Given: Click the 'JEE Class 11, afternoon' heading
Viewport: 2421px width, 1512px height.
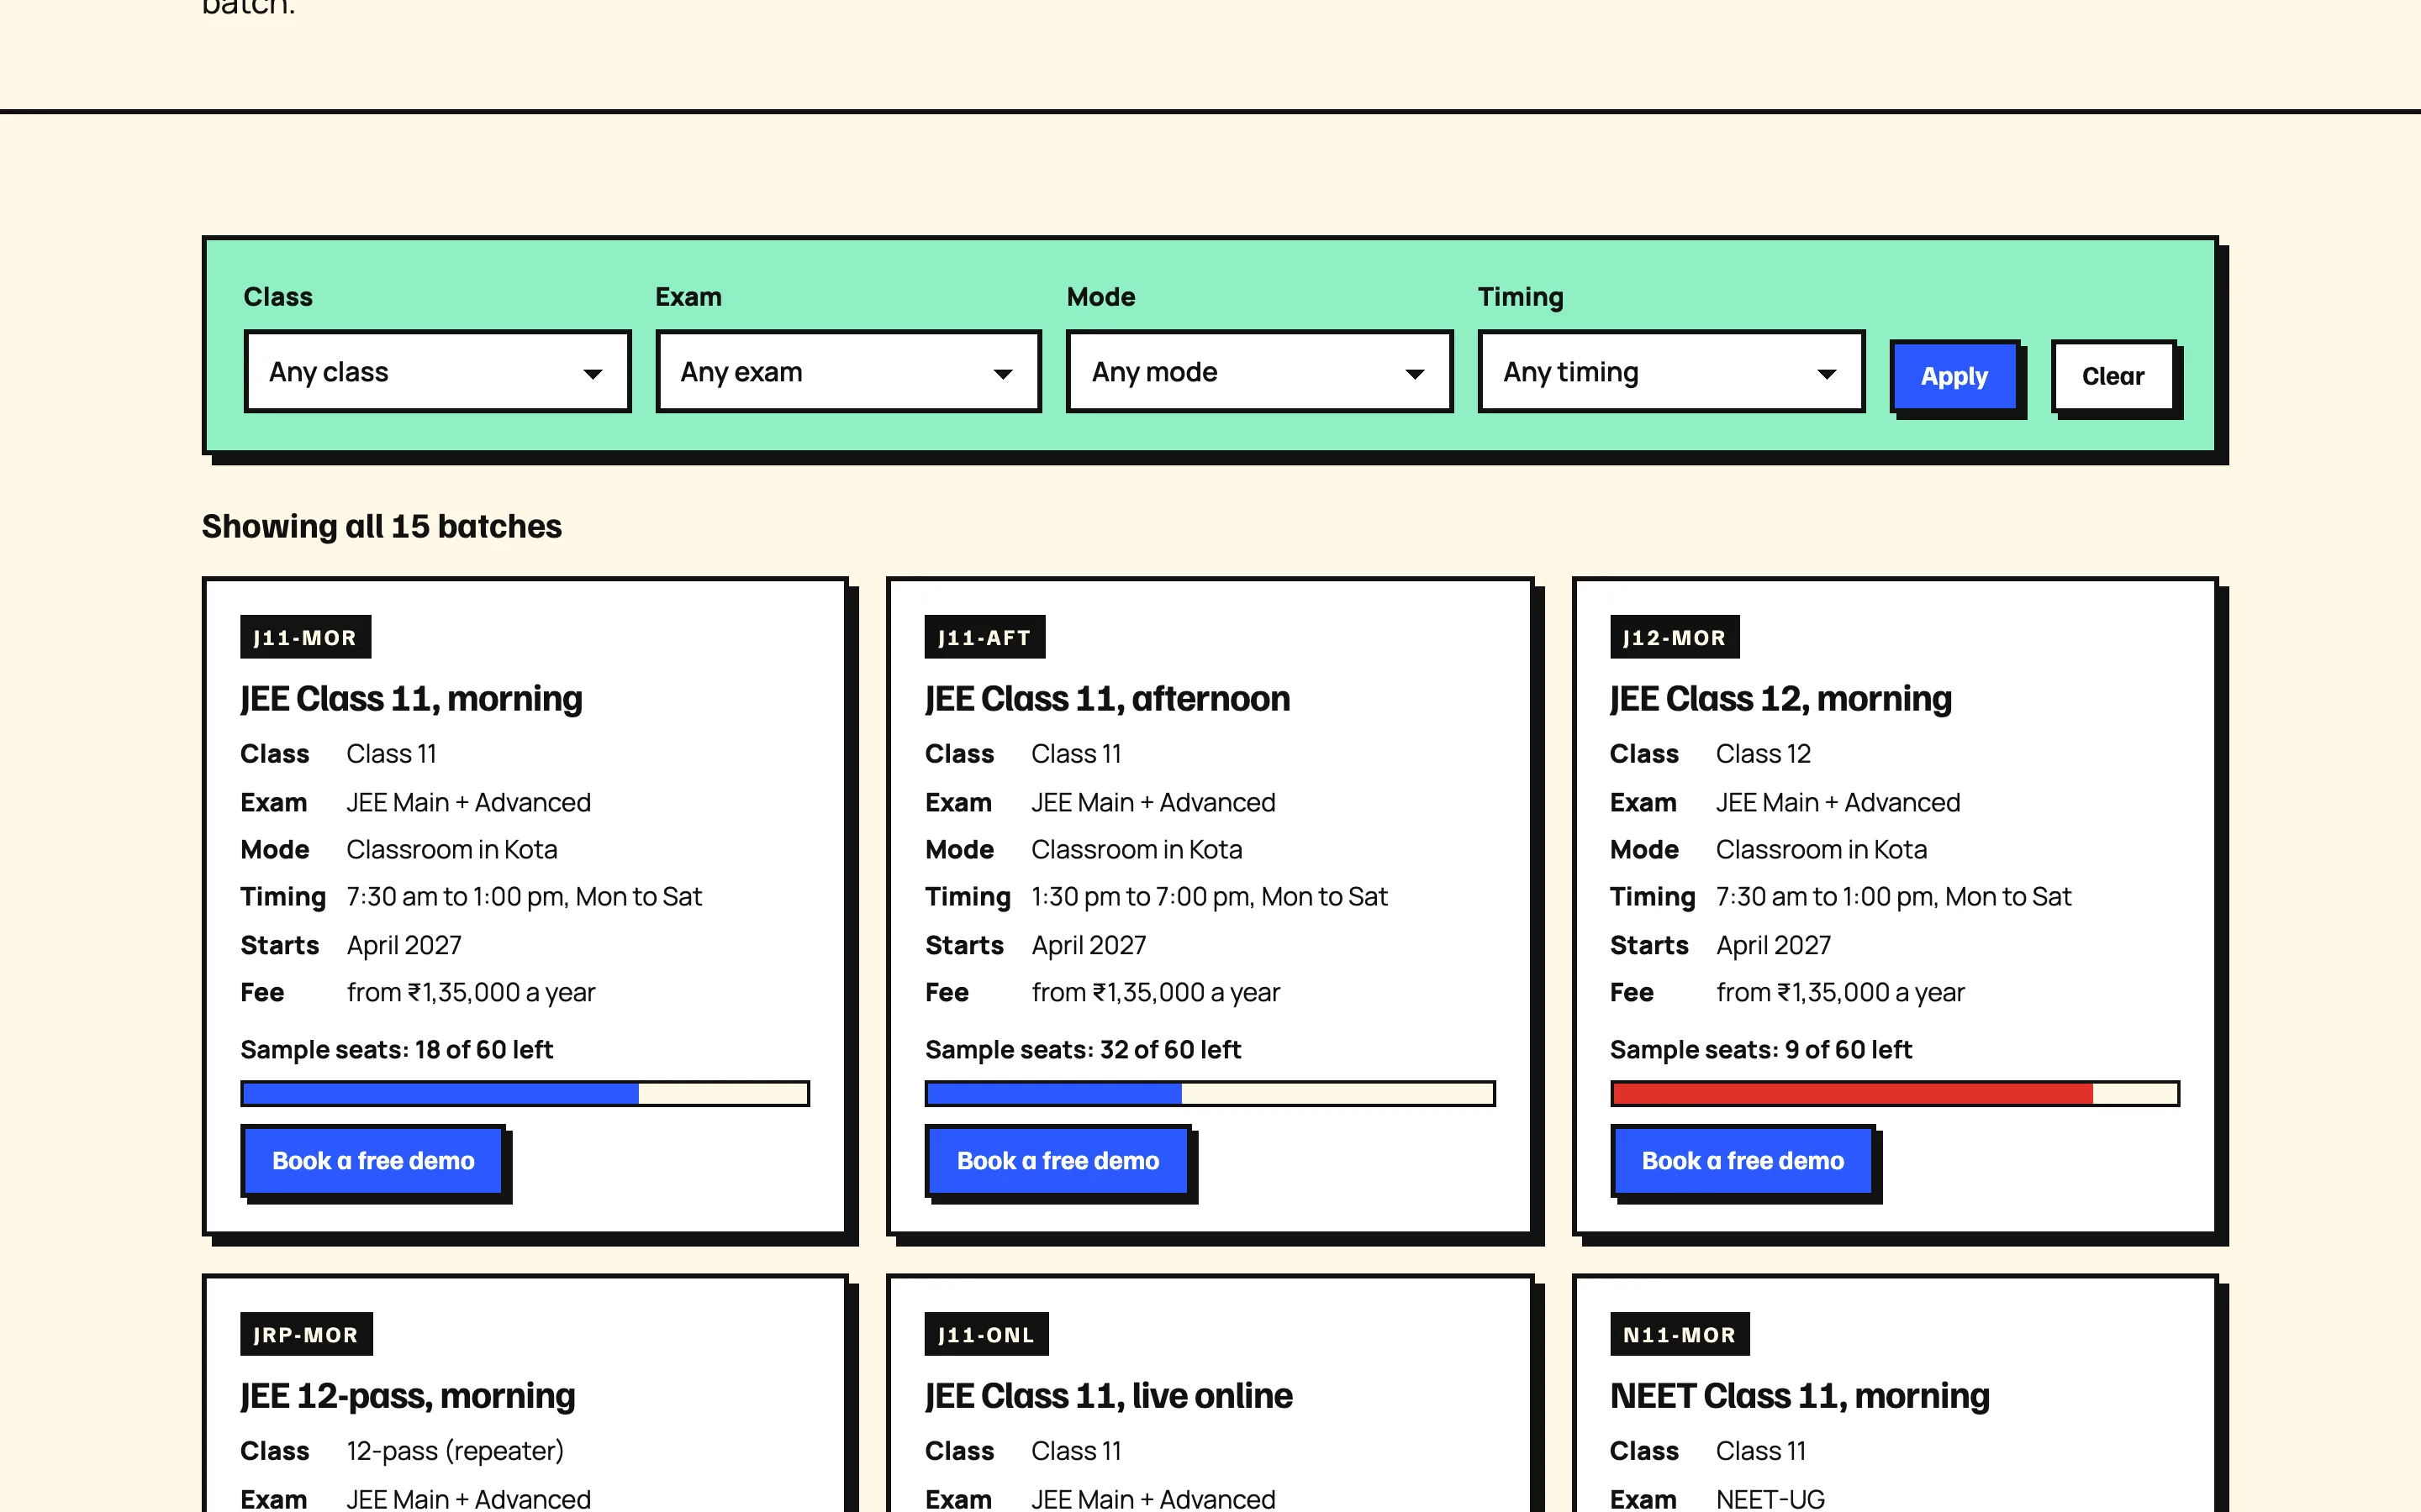Looking at the screenshot, I should pos(1107,698).
